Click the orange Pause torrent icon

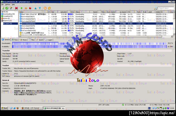26,8
